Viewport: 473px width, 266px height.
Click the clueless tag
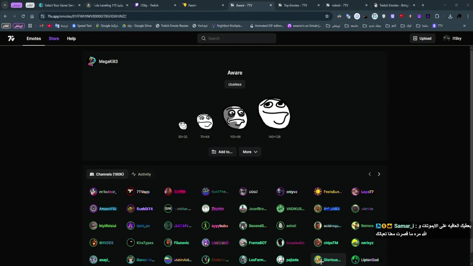tap(235, 84)
